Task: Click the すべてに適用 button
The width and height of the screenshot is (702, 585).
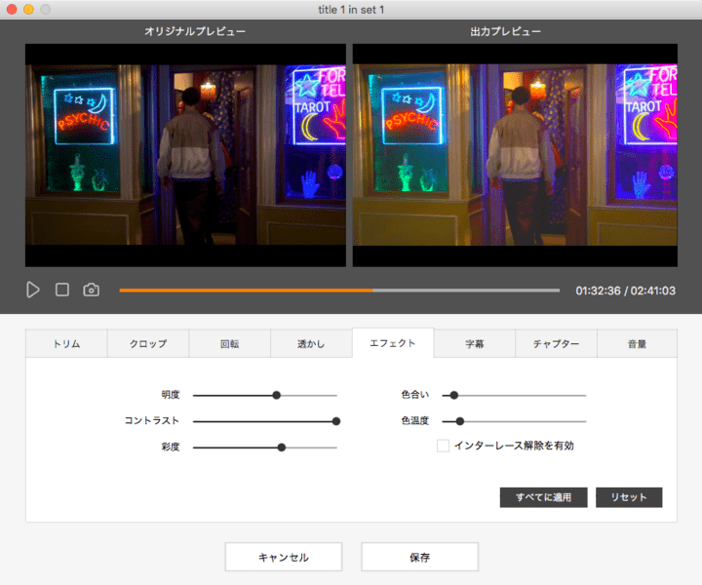Action: tap(543, 497)
